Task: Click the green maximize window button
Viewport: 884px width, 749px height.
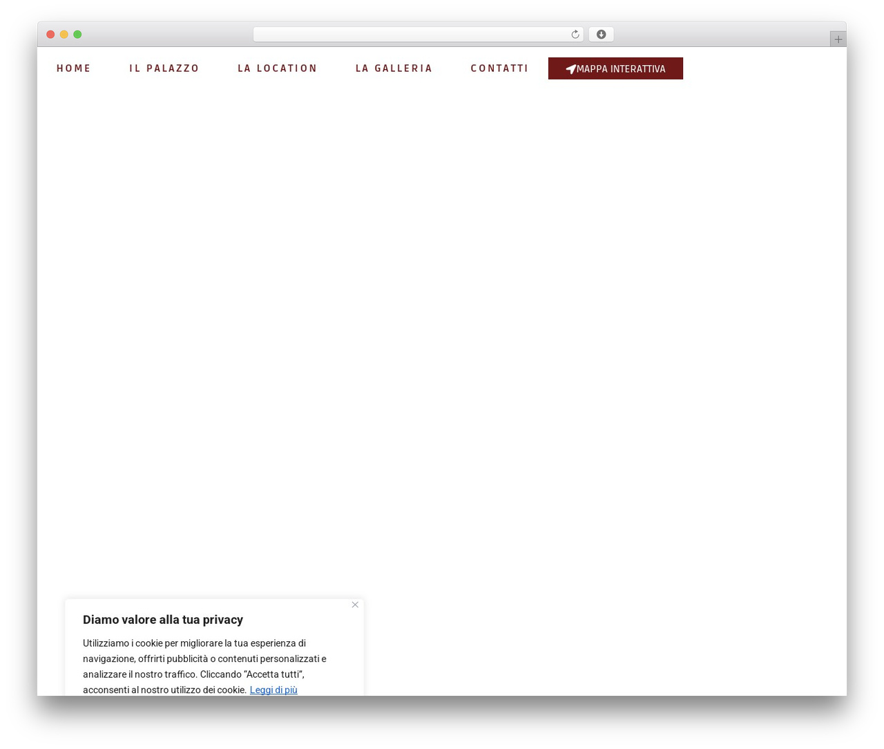Action: pyautogui.click(x=77, y=35)
